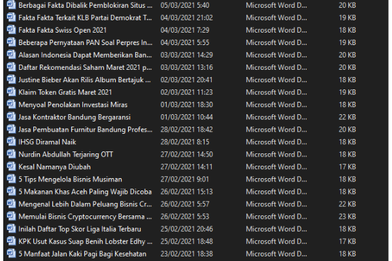
Task: Select the Word icon for Menyoal Penolakan Investasi Miras
Action: click(x=11, y=104)
